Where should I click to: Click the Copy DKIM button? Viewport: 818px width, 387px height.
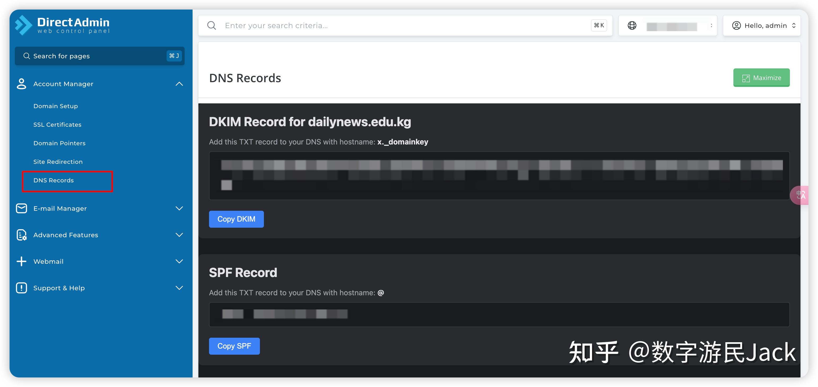(x=236, y=219)
